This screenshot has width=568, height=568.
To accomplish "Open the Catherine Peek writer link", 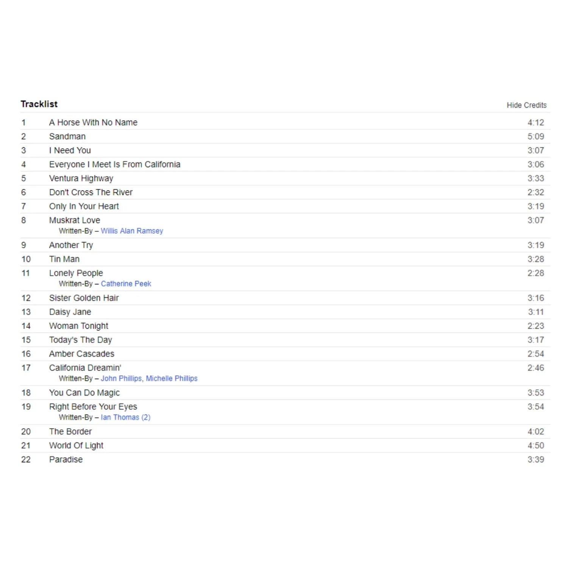I will (x=126, y=284).
